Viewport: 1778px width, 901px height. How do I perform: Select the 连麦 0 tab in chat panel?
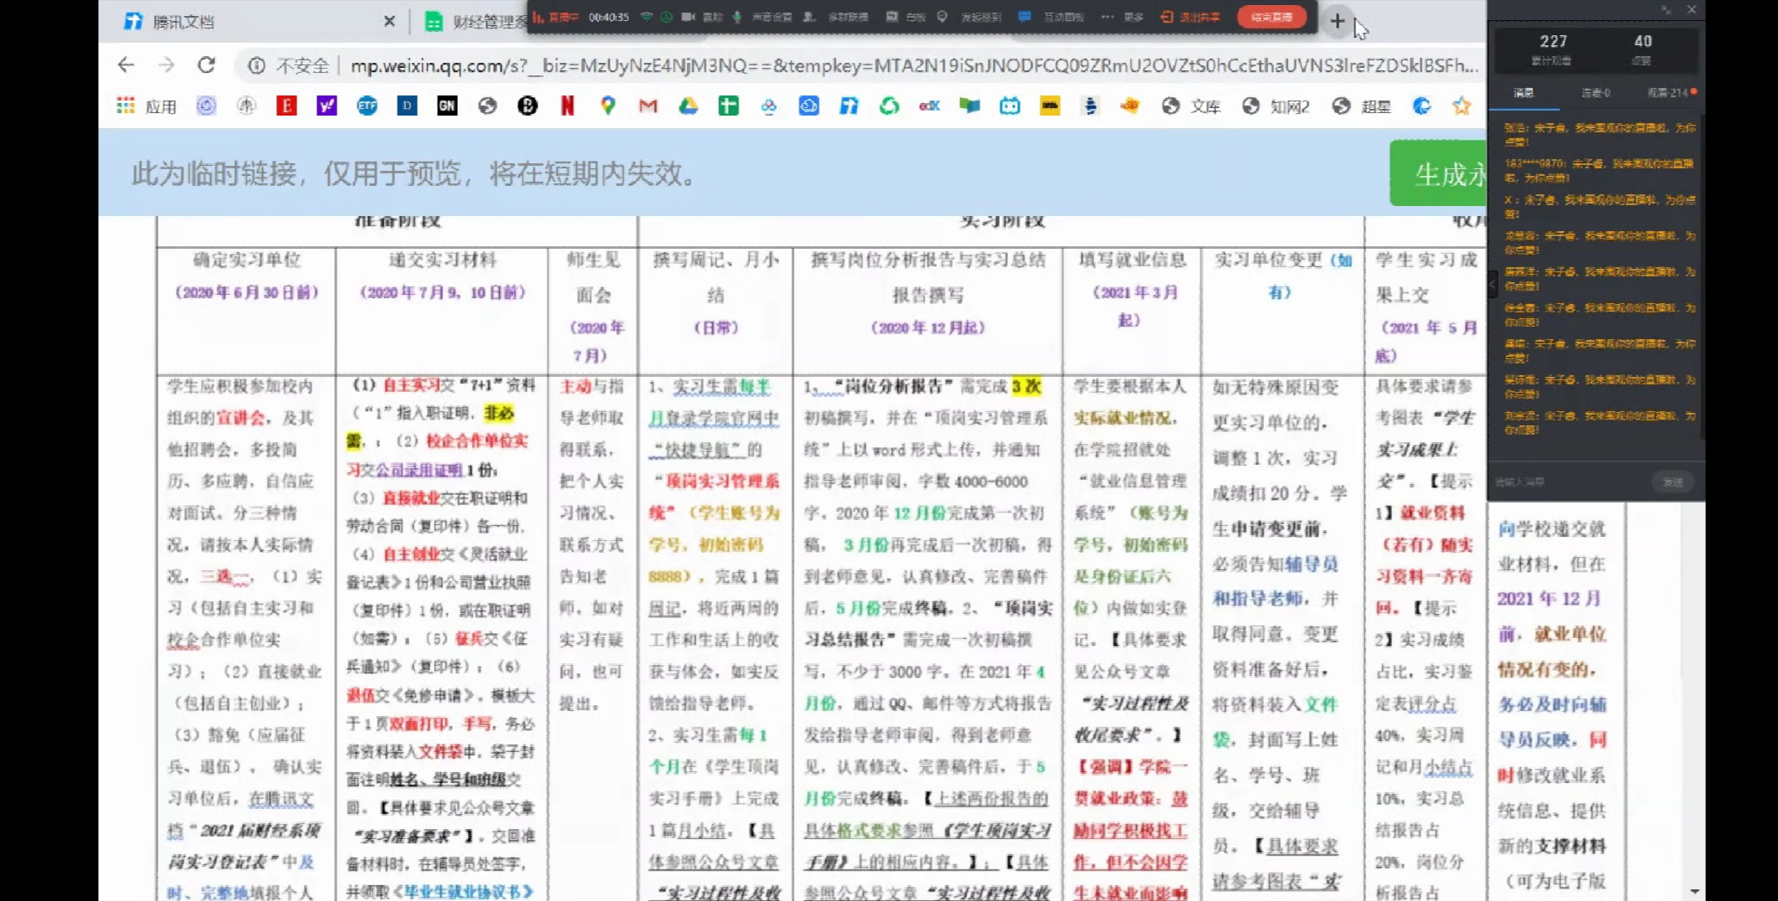pos(1596,93)
